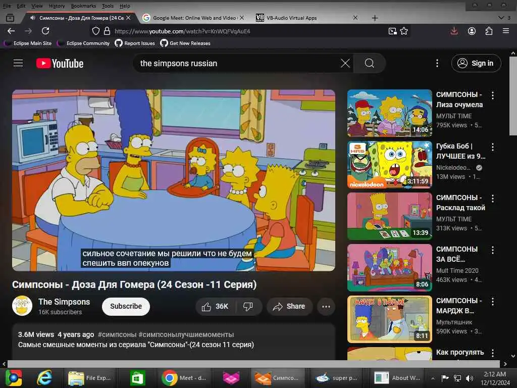The height and width of the screenshot is (388, 517).
Task: Open options for Лиза очумела video
Action: (x=493, y=95)
